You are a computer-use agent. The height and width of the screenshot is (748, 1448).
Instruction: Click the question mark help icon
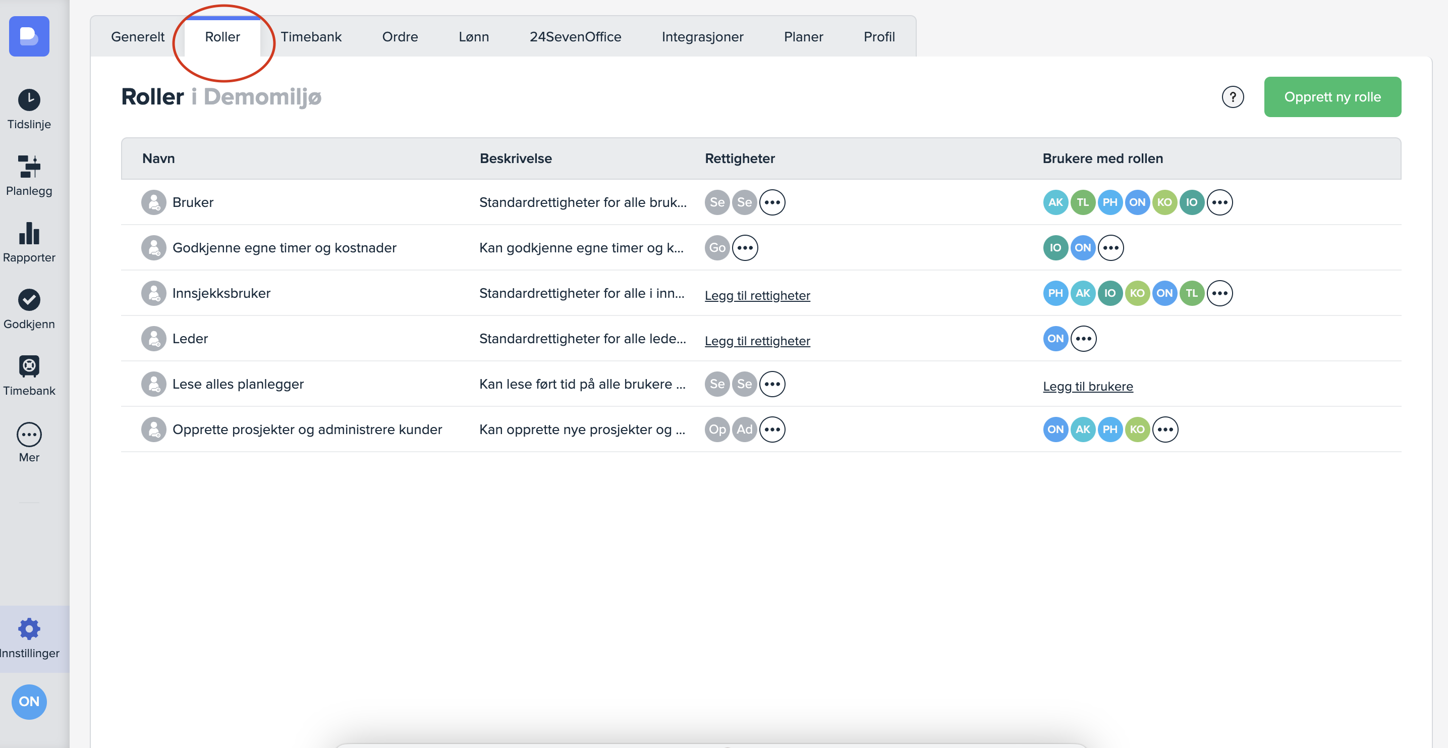tap(1232, 97)
